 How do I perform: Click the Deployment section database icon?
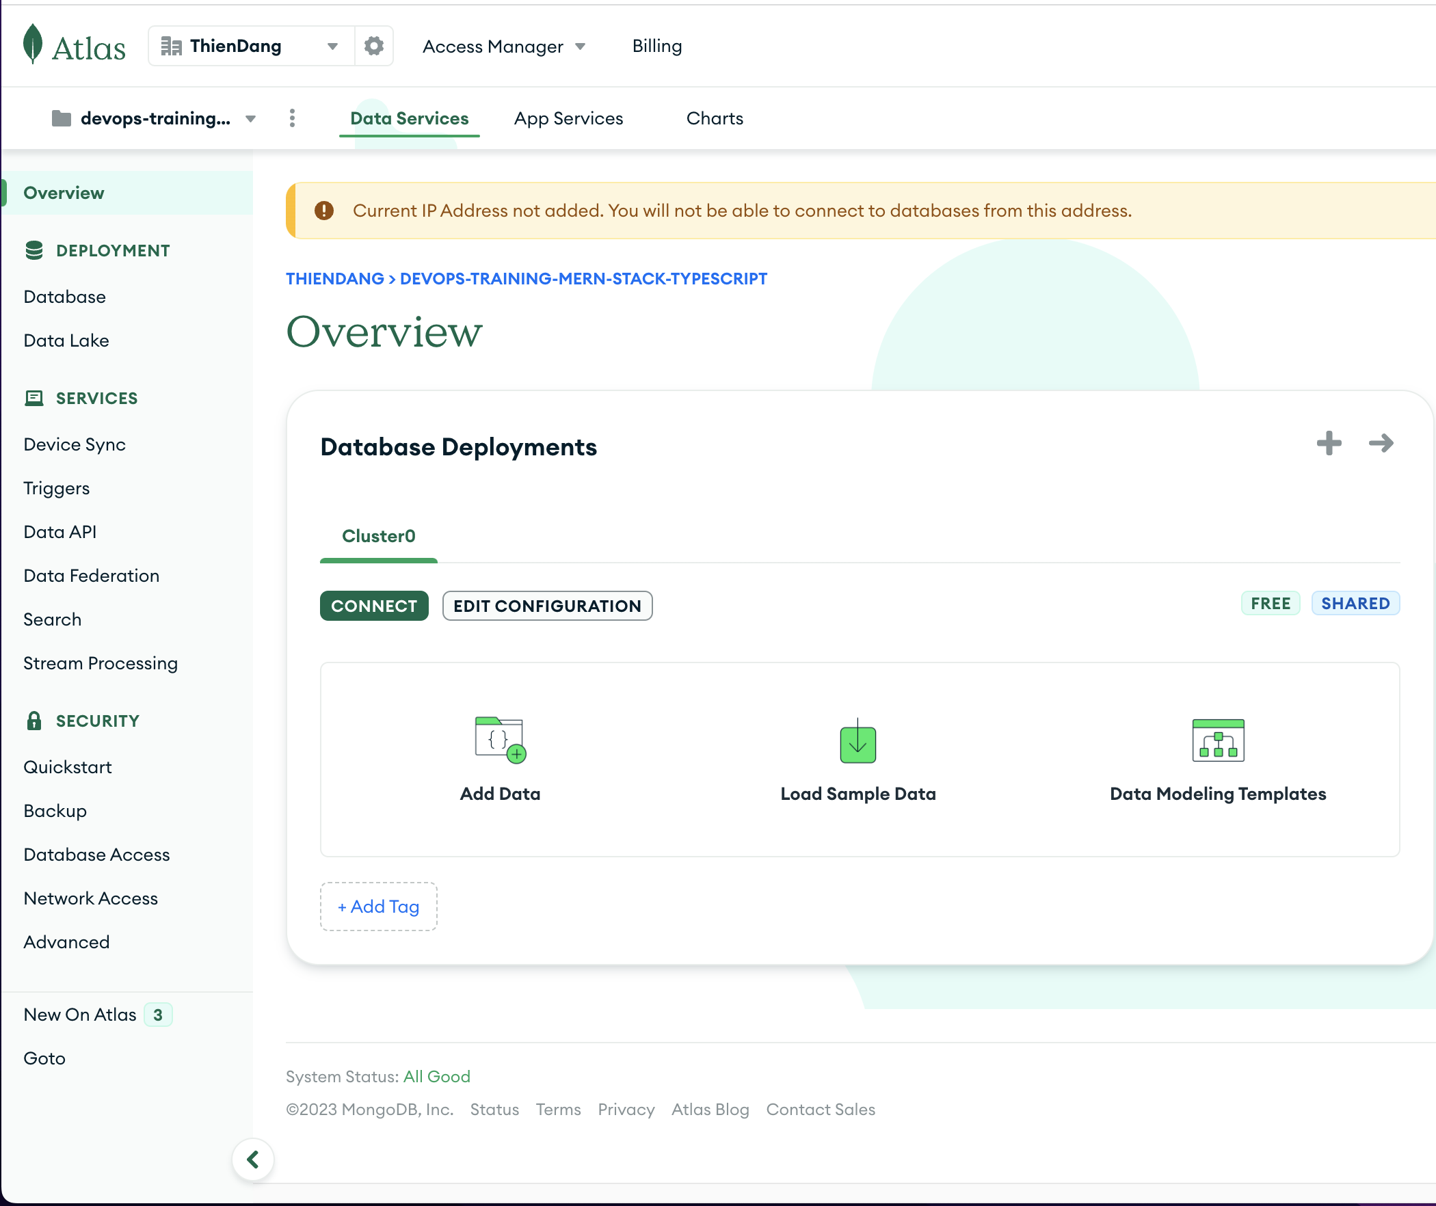tap(34, 250)
